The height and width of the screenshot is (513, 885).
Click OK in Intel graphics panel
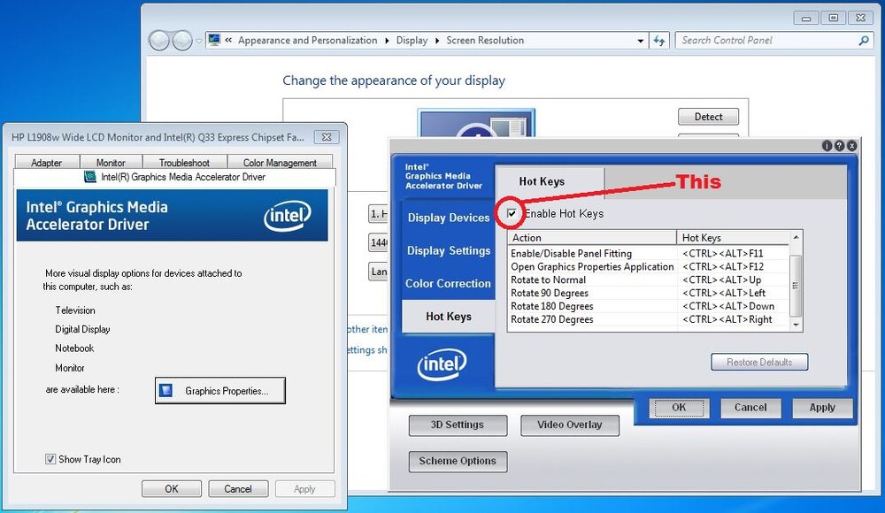point(679,408)
